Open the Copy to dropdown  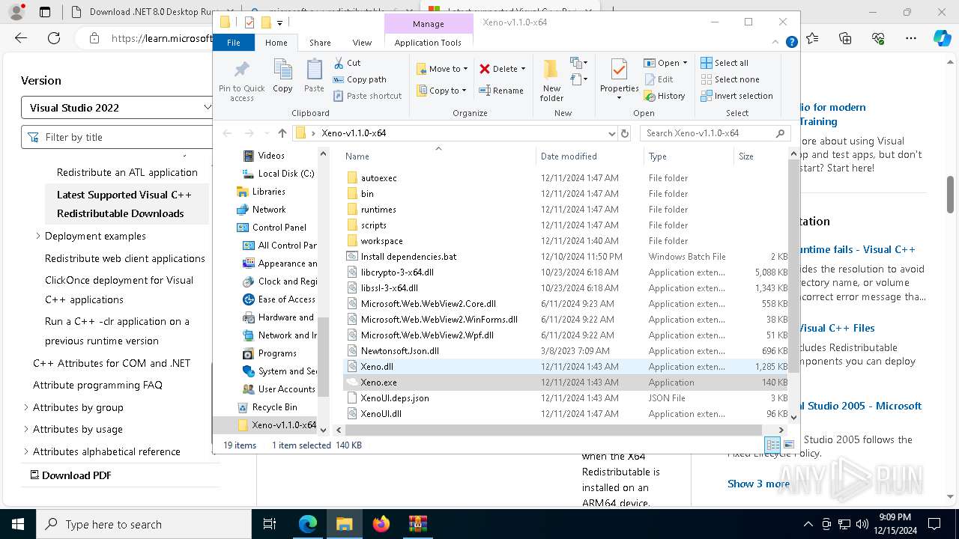pos(442,91)
